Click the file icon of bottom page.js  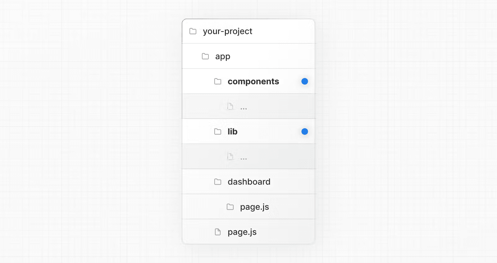pyautogui.click(x=218, y=232)
